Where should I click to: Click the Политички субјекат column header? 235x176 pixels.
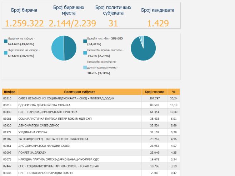79,92
